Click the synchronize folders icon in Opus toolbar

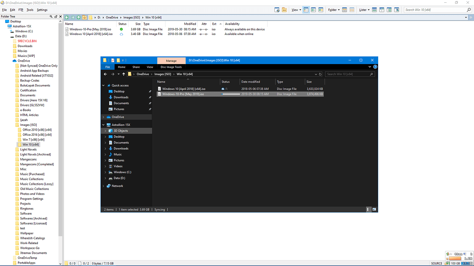[x=284, y=10]
